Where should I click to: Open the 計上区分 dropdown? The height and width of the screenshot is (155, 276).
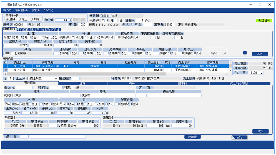56,79
